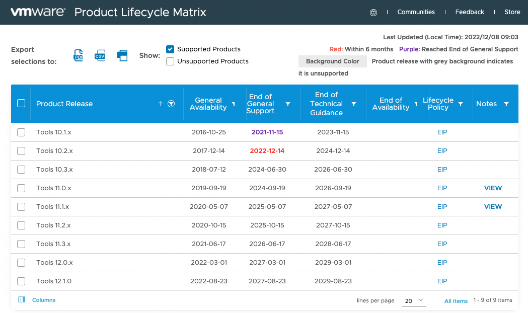Filter the Notes column
Image resolution: width=528 pixels, height=313 pixels.
click(506, 104)
